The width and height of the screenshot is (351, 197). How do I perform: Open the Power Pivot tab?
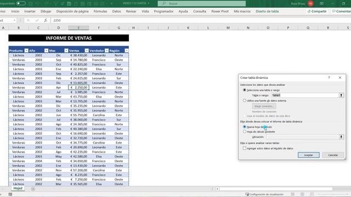point(220,11)
